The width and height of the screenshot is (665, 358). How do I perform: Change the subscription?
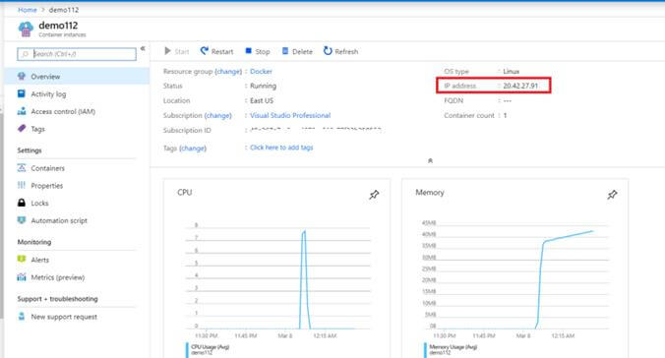coord(218,115)
